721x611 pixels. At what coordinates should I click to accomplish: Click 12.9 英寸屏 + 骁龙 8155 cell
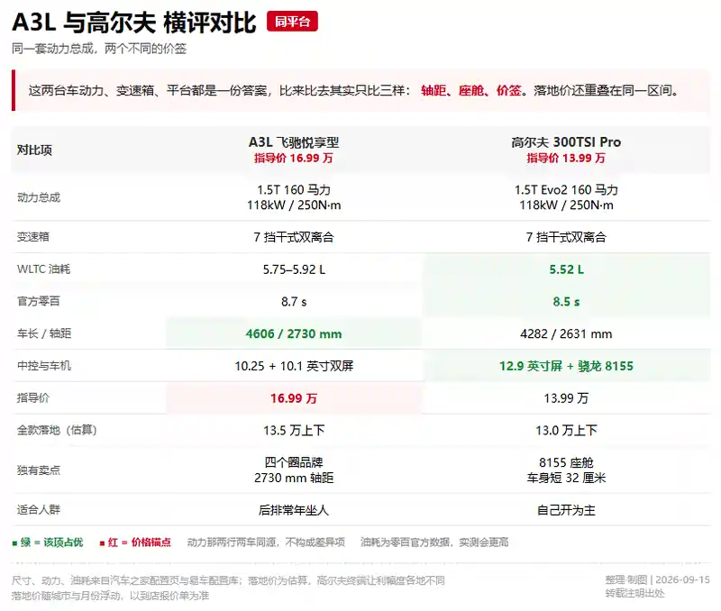[x=566, y=366]
